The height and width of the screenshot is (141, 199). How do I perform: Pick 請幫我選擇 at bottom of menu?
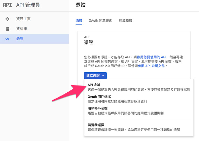pyautogui.click(x=96, y=125)
